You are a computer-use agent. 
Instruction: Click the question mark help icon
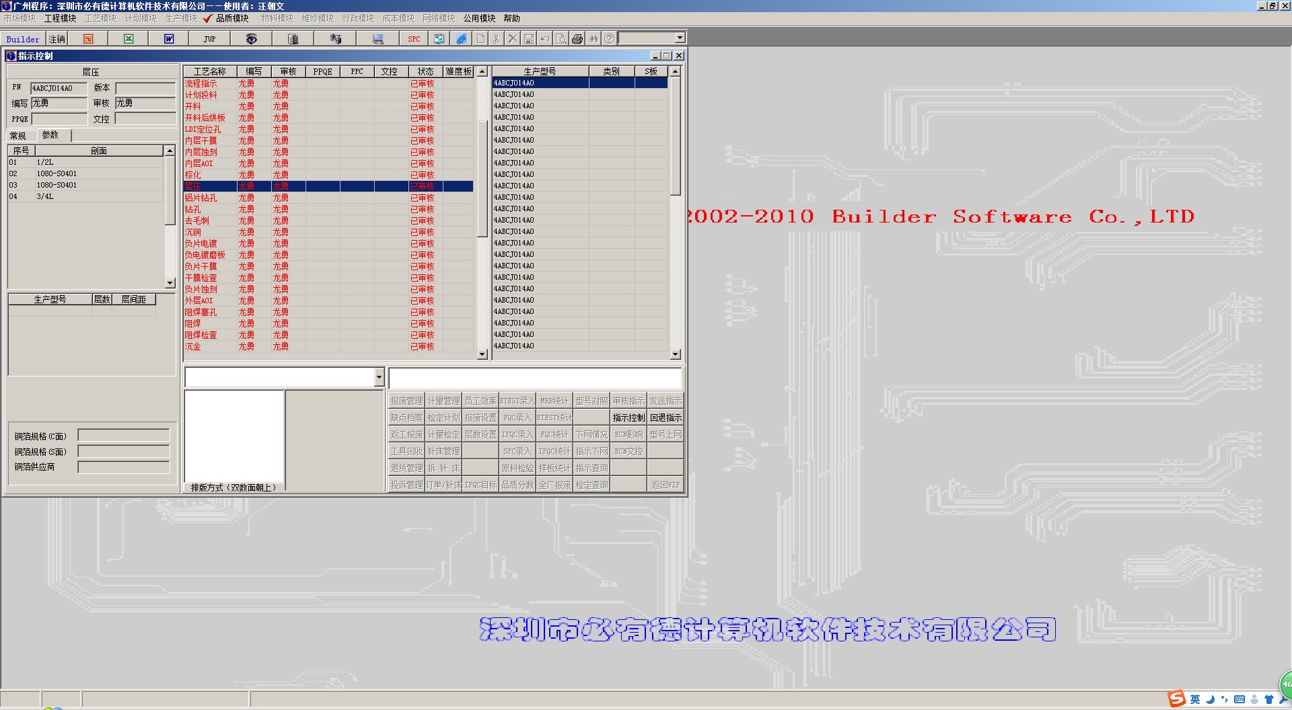(609, 39)
